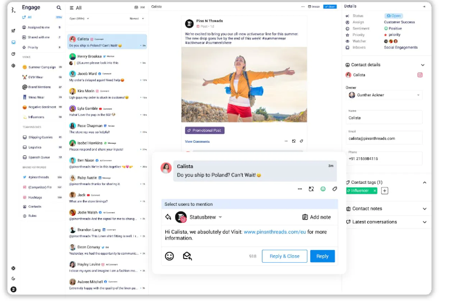
Task: Open the Status Open dropdown in Details
Action: click(x=393, y=16)
